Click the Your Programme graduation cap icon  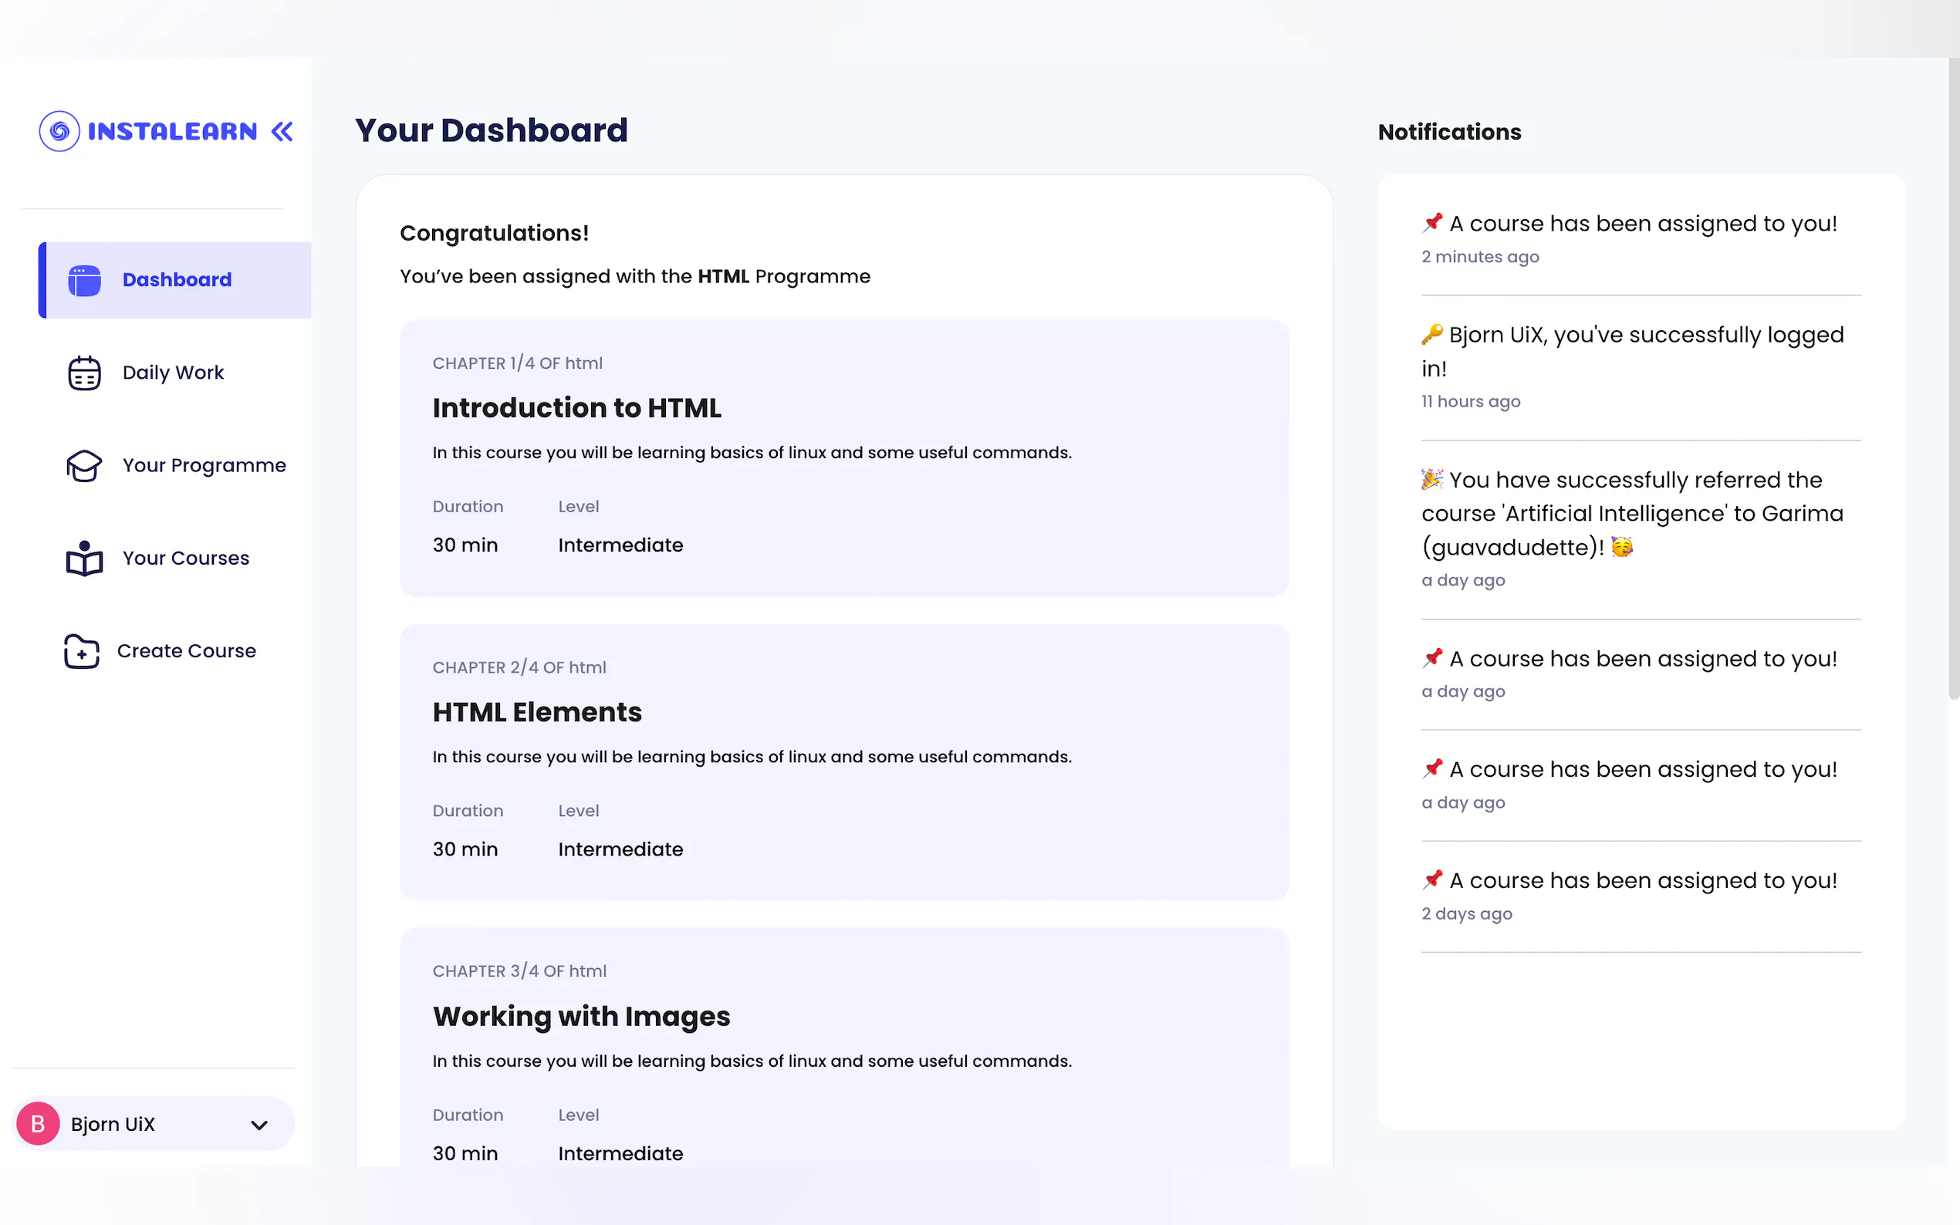(84, 466)
